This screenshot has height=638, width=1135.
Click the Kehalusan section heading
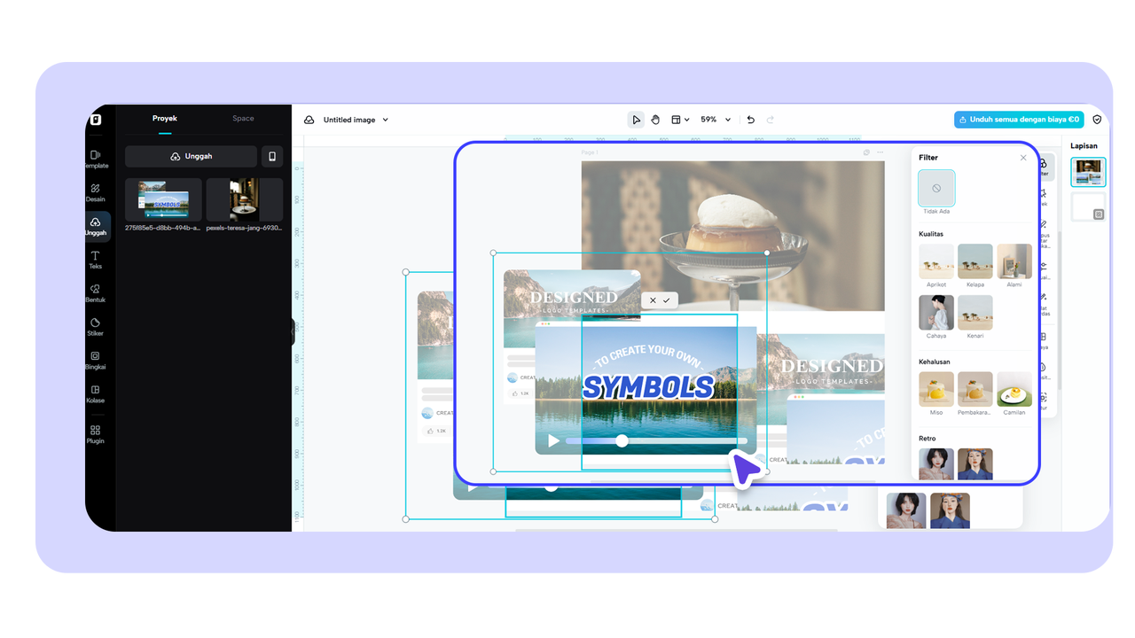click(934, 362)
